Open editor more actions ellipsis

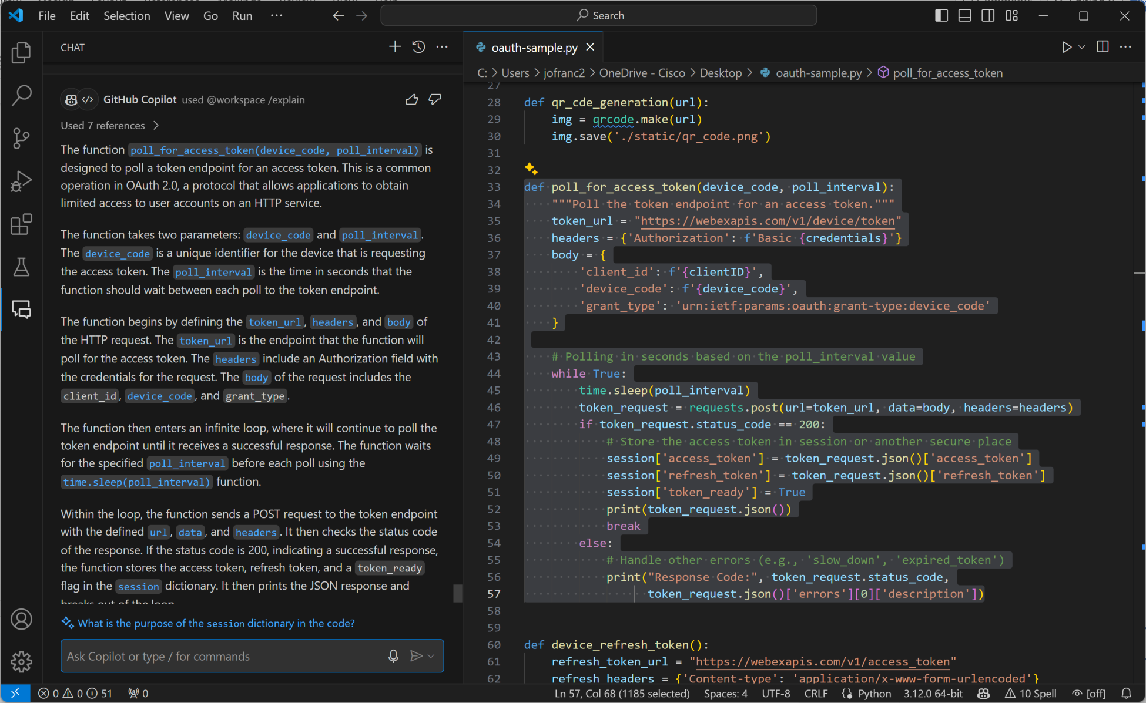tap(1125, 47)
